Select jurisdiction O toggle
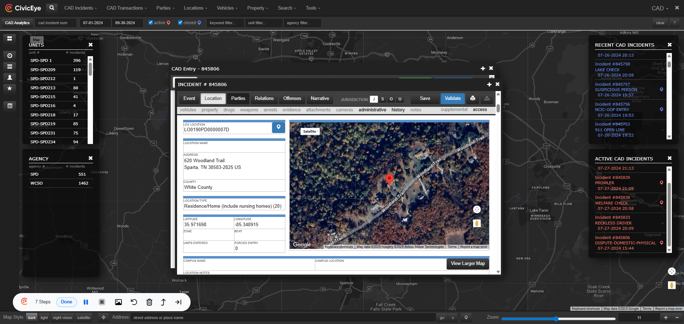Screen dimensions: 684x324 pos(391,99)
